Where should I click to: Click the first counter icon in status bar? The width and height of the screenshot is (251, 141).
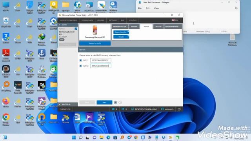click(x=113, y=109)
